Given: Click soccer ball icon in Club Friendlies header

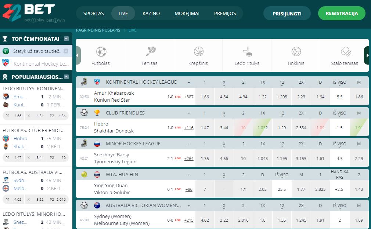Looking at the screenshot, I should [x=84, y=113].
